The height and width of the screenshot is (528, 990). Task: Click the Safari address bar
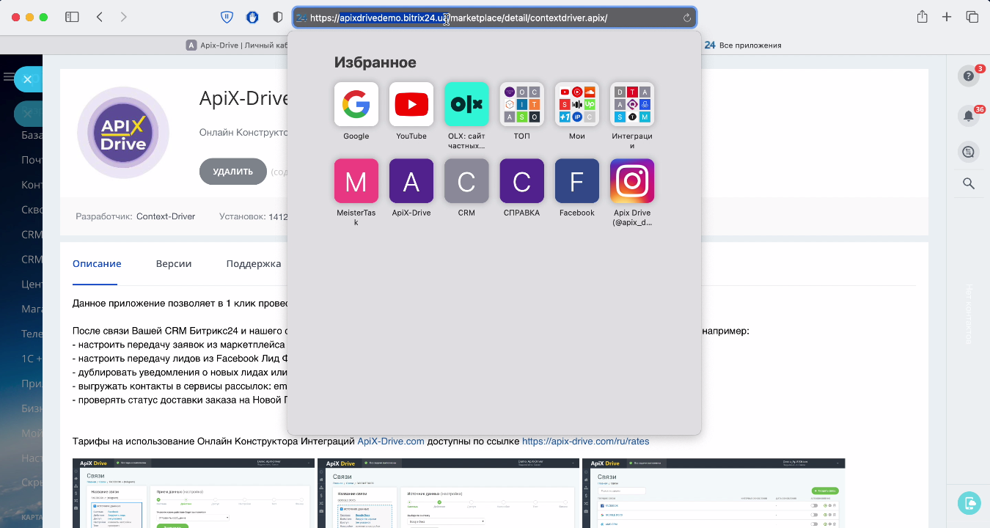coord(494,18)
